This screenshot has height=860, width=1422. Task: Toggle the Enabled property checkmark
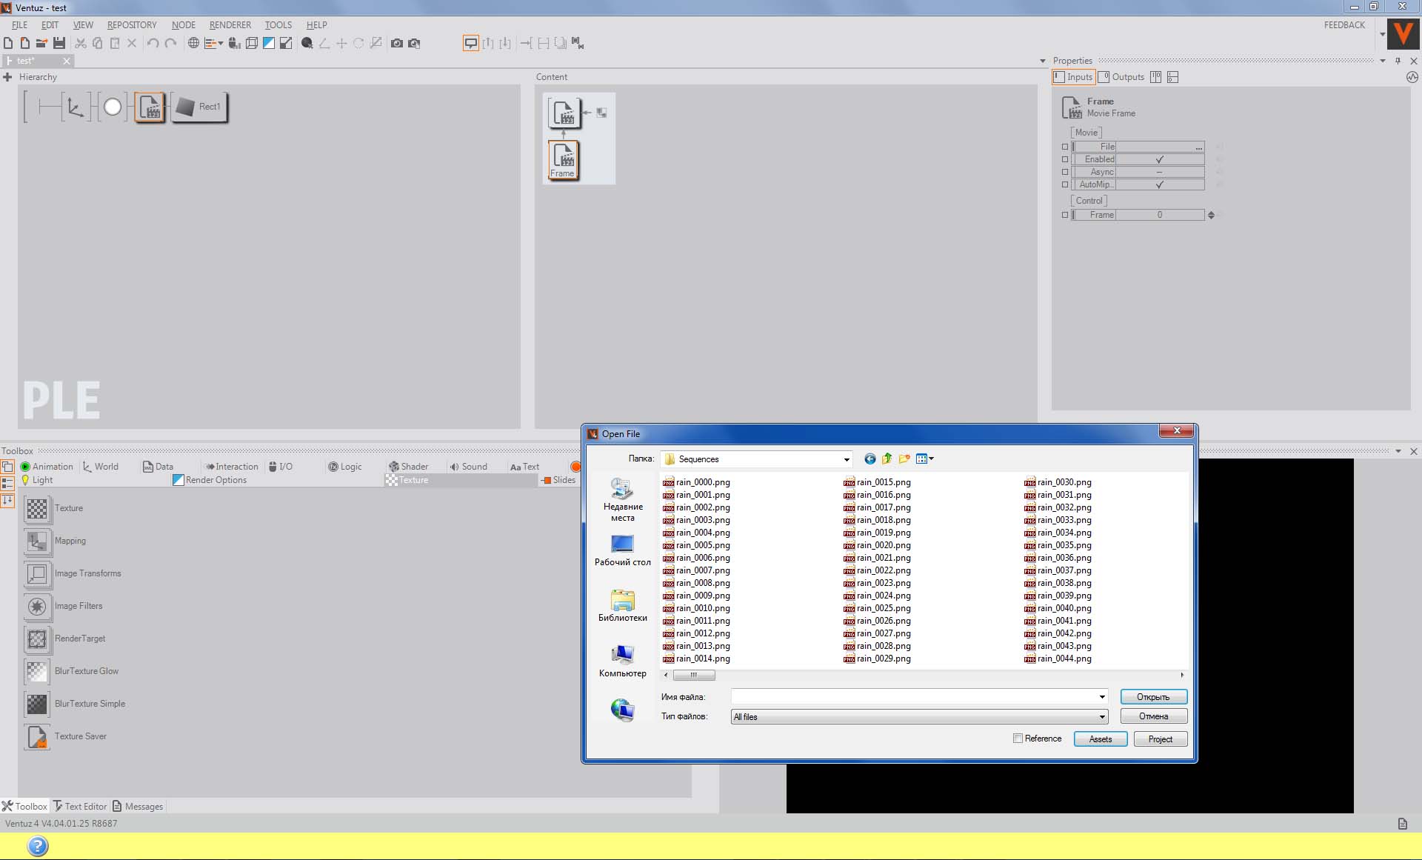coord(1159,159)
